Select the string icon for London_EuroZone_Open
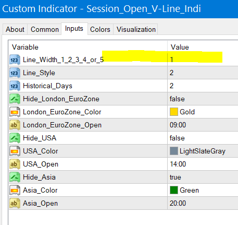The image size is (238, 225). coord(15,125)
